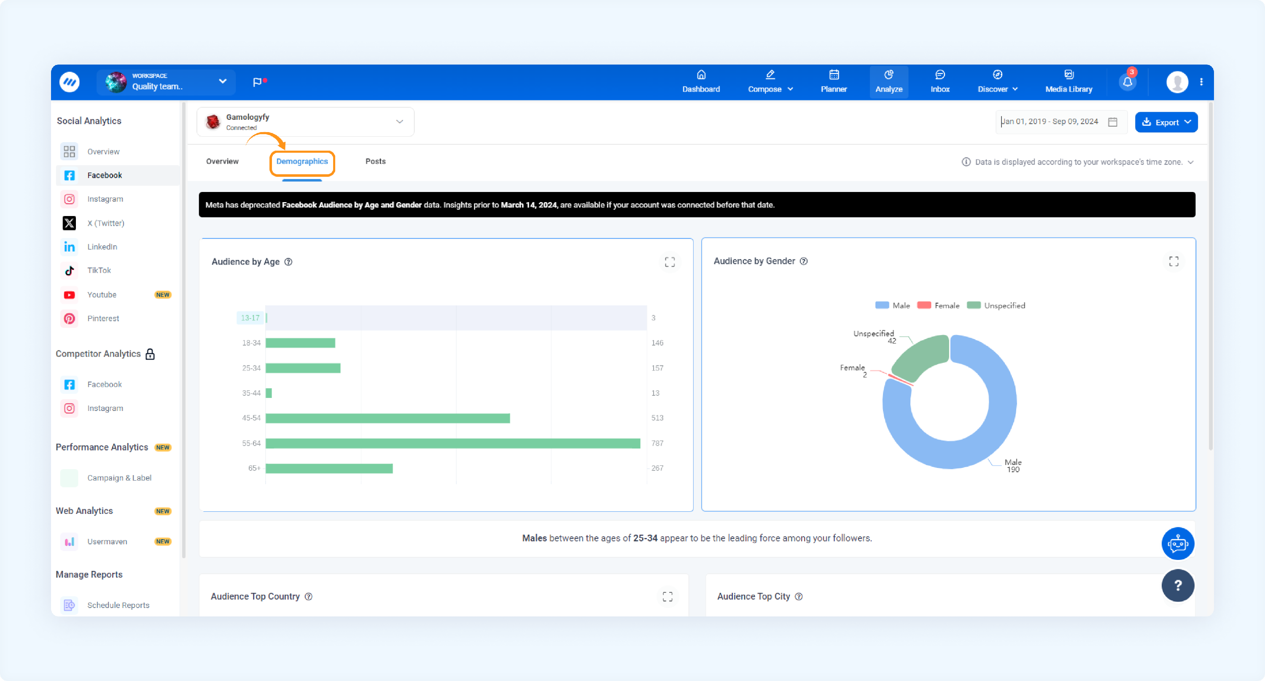Open the Quality team workspace dropdown
The image size is (1265, 681).
pyautogui.click(x=166, y=81)
